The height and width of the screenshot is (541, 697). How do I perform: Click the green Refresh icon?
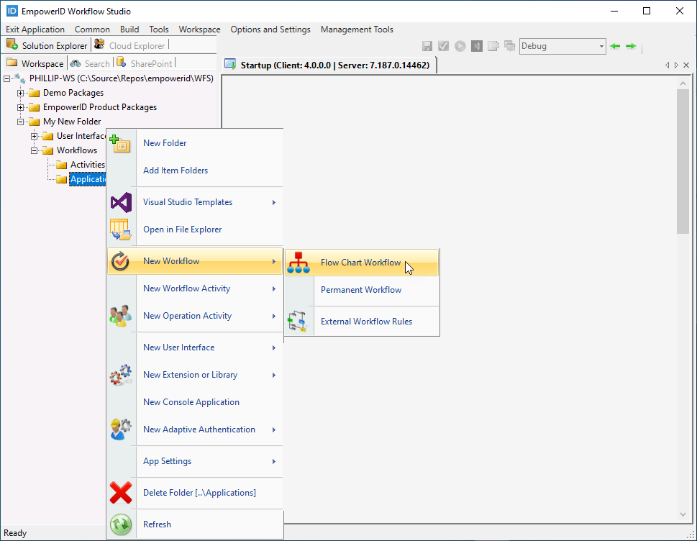(120, 524)
